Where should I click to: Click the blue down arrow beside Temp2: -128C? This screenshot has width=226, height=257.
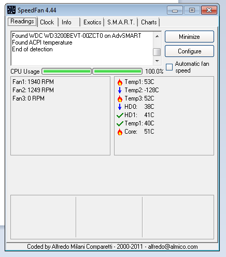coord(120,90)
